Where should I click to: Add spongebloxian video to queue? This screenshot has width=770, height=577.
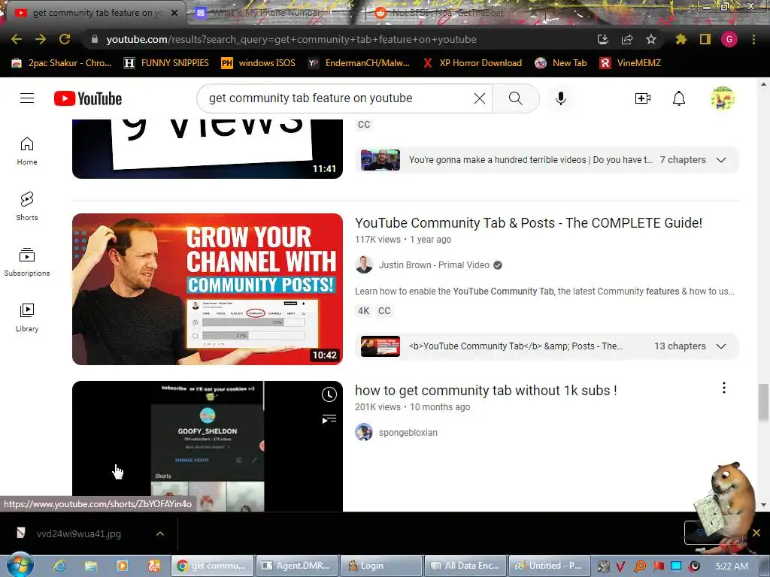(x=329, y=418)
